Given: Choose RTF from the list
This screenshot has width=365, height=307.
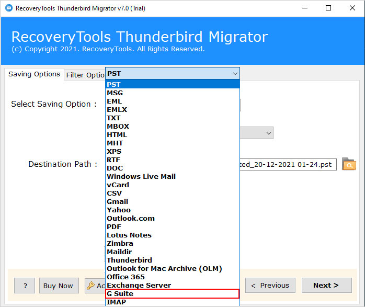Looking at the screenshot, I should point(173,160).
